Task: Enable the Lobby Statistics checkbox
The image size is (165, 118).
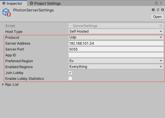Action: 70,78
